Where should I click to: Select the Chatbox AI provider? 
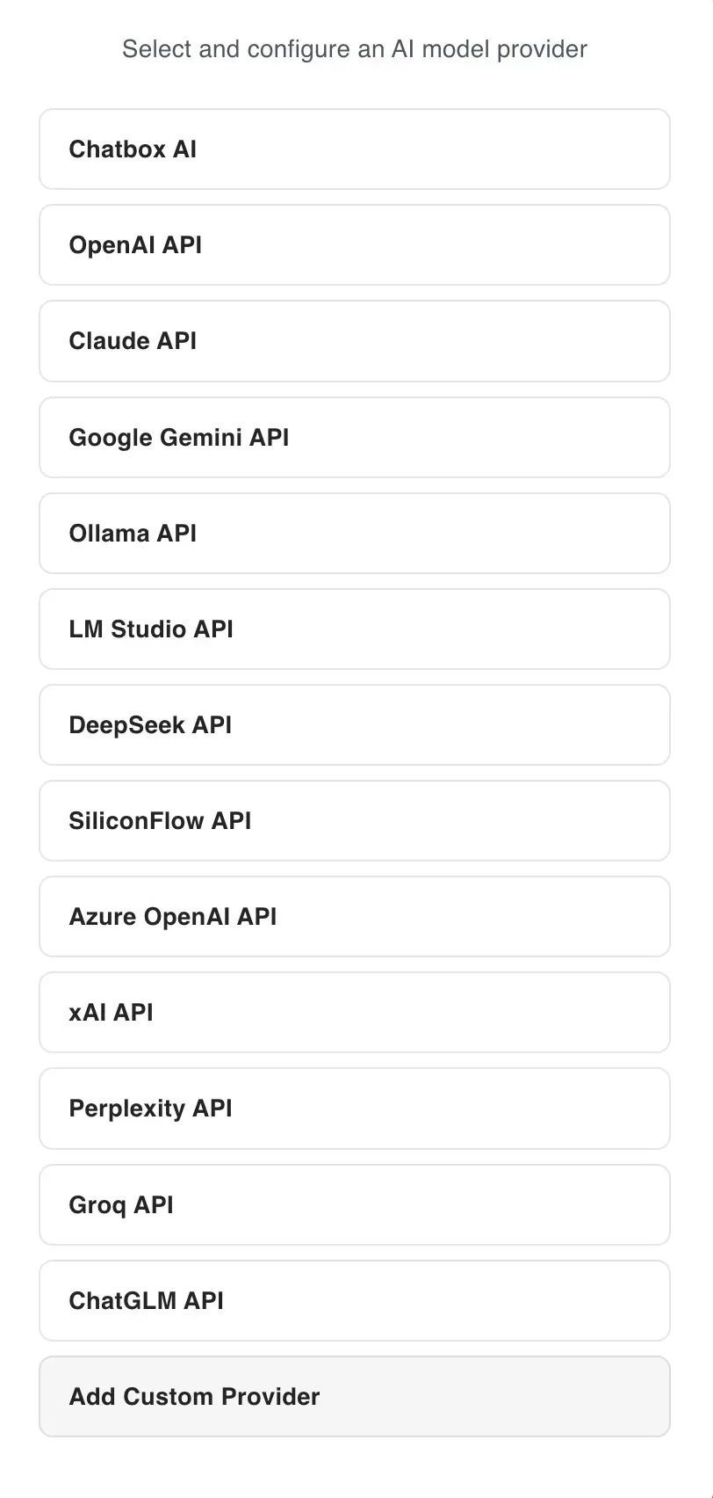[x=355, y=149]
